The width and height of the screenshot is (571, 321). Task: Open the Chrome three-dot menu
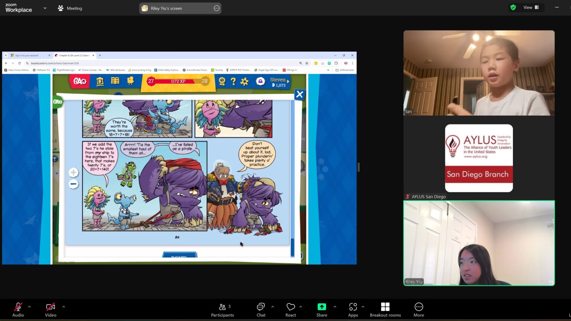pos(352,63)
